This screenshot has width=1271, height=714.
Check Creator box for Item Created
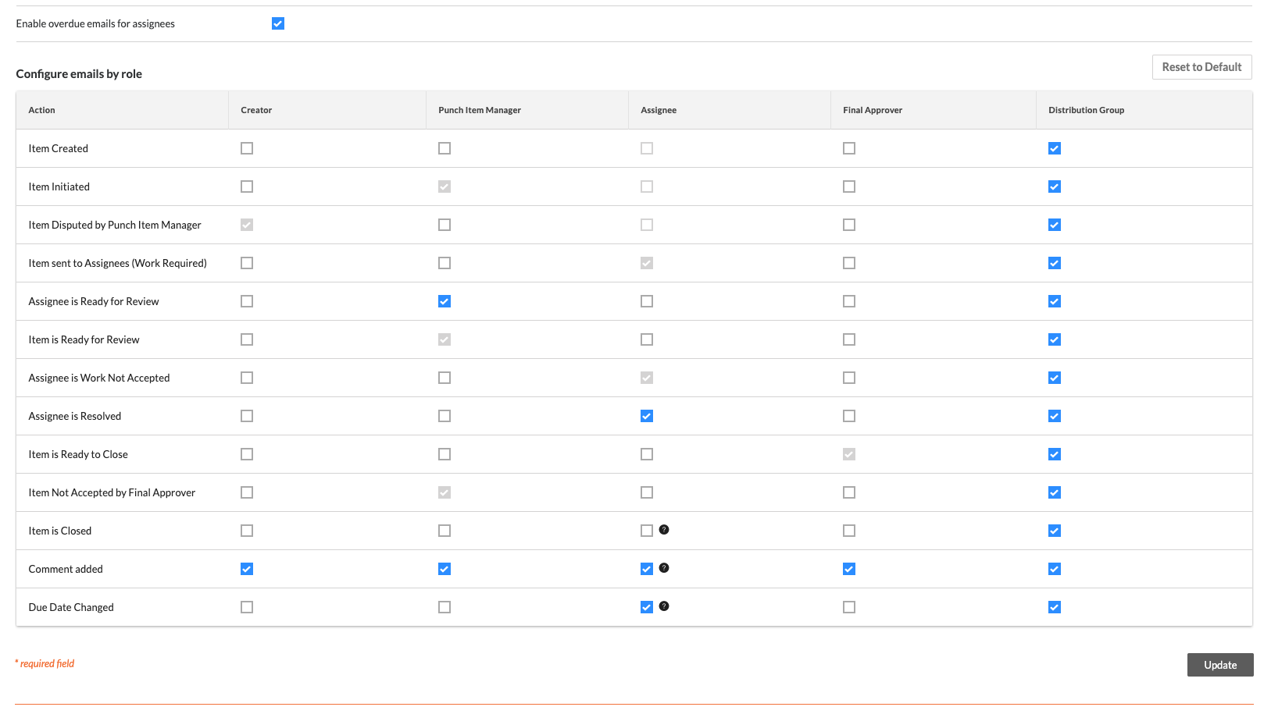click(x=247, y=148)
